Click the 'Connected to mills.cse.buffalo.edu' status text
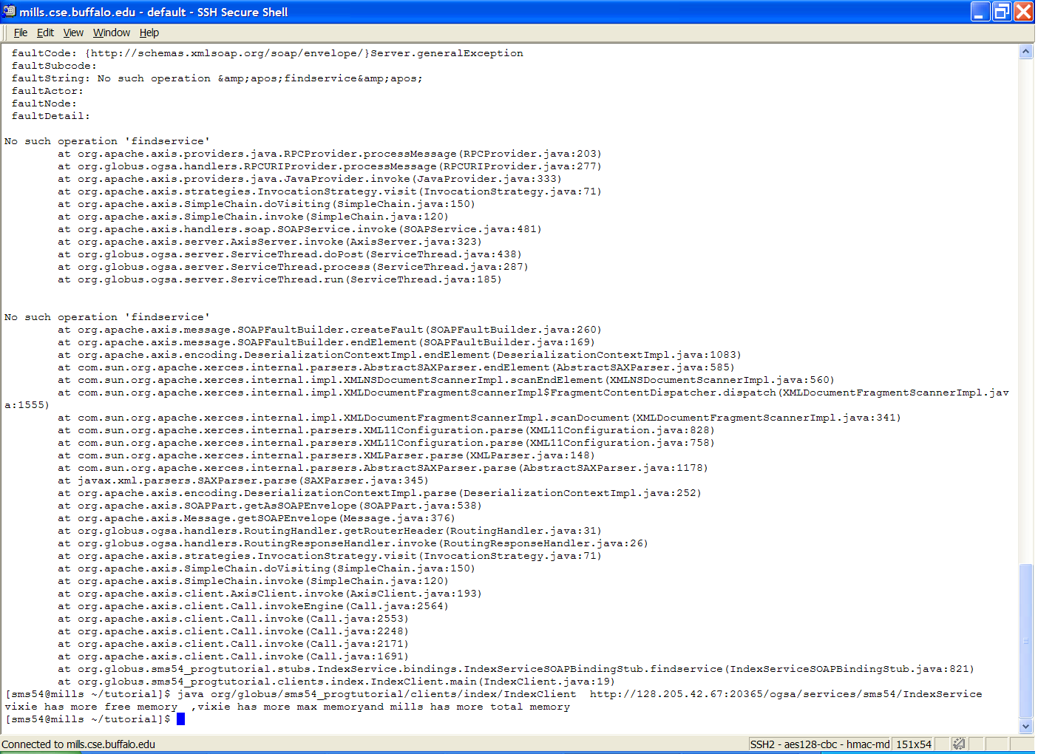This screenshot has height=754, width=1038. (78, 744)
